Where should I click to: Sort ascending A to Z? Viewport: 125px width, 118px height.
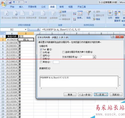pos(74,14)
